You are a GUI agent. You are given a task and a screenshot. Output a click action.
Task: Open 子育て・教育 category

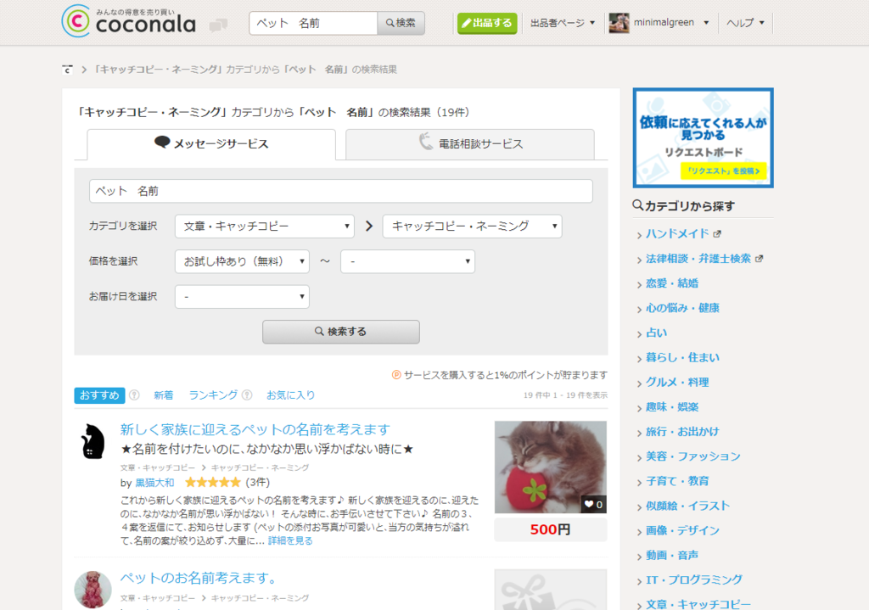(677, 481)
